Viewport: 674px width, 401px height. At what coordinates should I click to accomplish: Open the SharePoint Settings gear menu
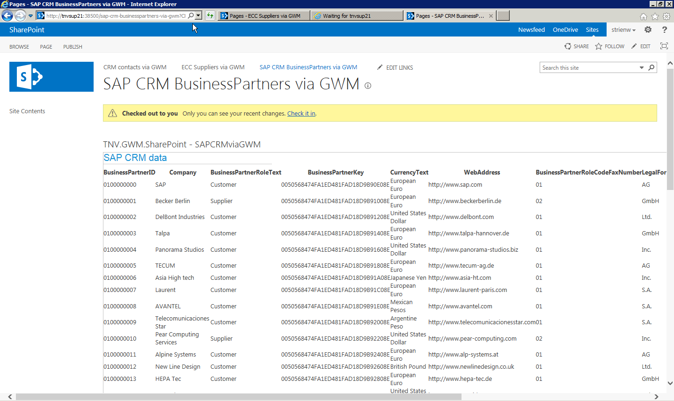pyautogui.click(x=648, y=29)
